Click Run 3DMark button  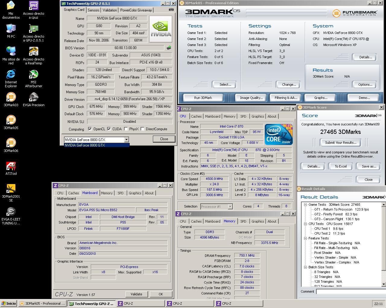click(x=203, y=98)
